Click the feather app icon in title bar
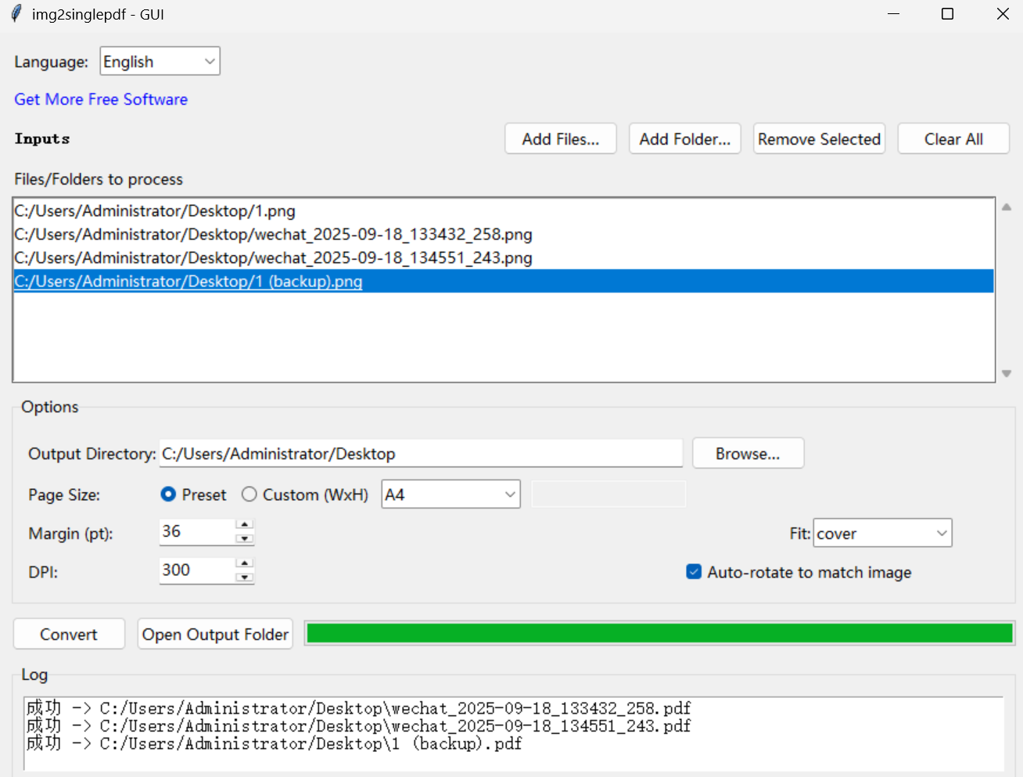This screenshot has width=1023, height=777. [16, 14]
